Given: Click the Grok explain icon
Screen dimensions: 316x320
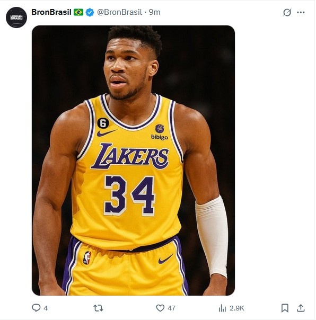Looking at the screenshot, I should (x=287, y=12).
